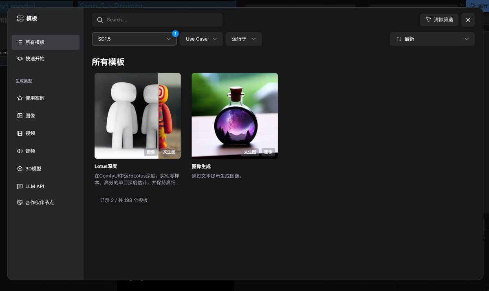This screenshot has width=489, height=291.
Task: Select 所有模板 in the sidebar
Action: tap(45, 42)
